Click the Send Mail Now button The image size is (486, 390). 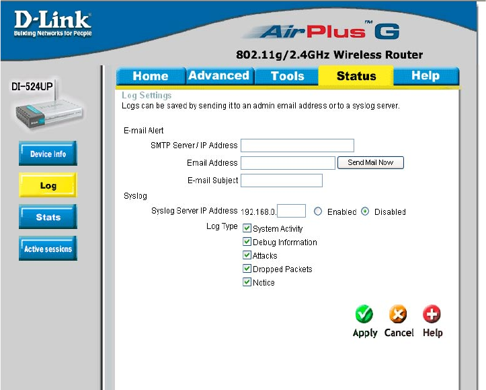tap(370, 162)
